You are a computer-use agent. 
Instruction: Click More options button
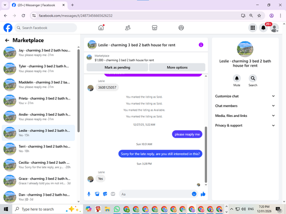click(177, 67)
